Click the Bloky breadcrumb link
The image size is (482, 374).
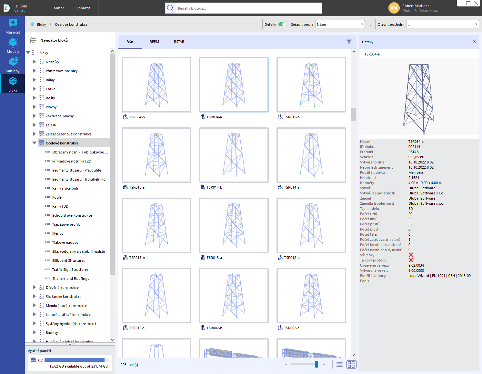[41, 25]
